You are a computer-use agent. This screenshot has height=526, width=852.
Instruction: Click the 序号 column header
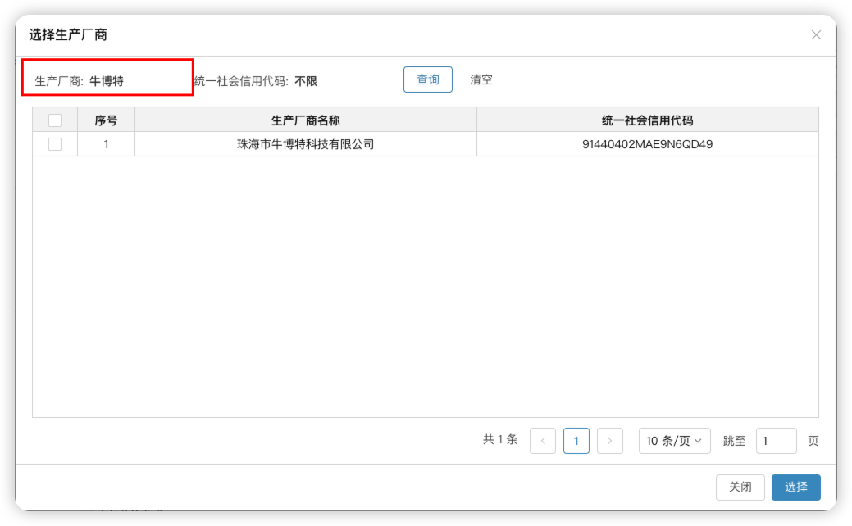(x=106, y=120)
